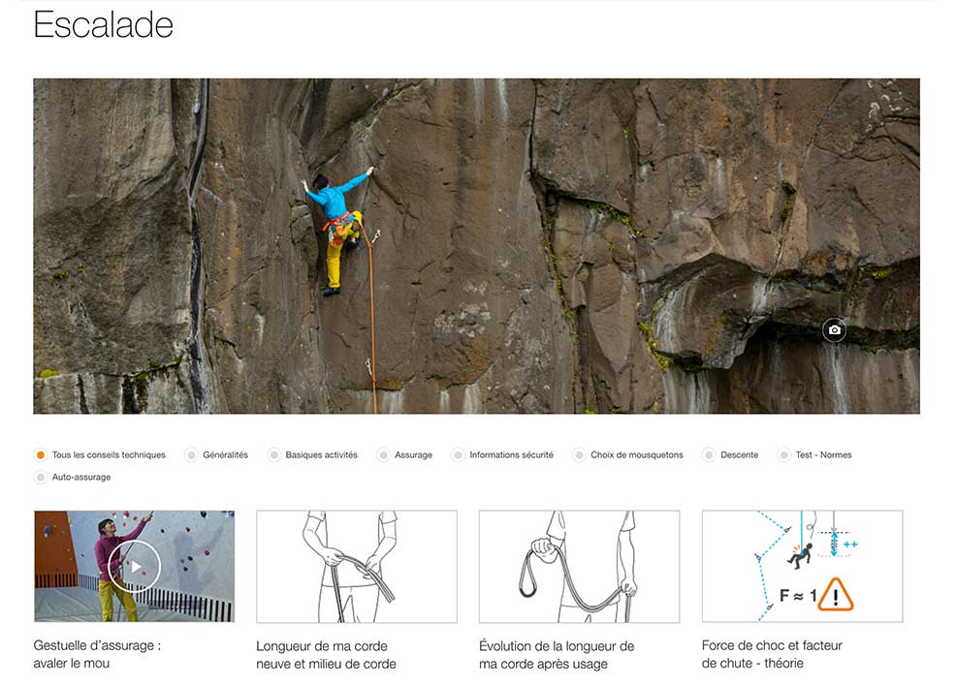Open the rope-after-use illustration thumbnail
The width and height of the screenshot is (957, 686).
579,567
